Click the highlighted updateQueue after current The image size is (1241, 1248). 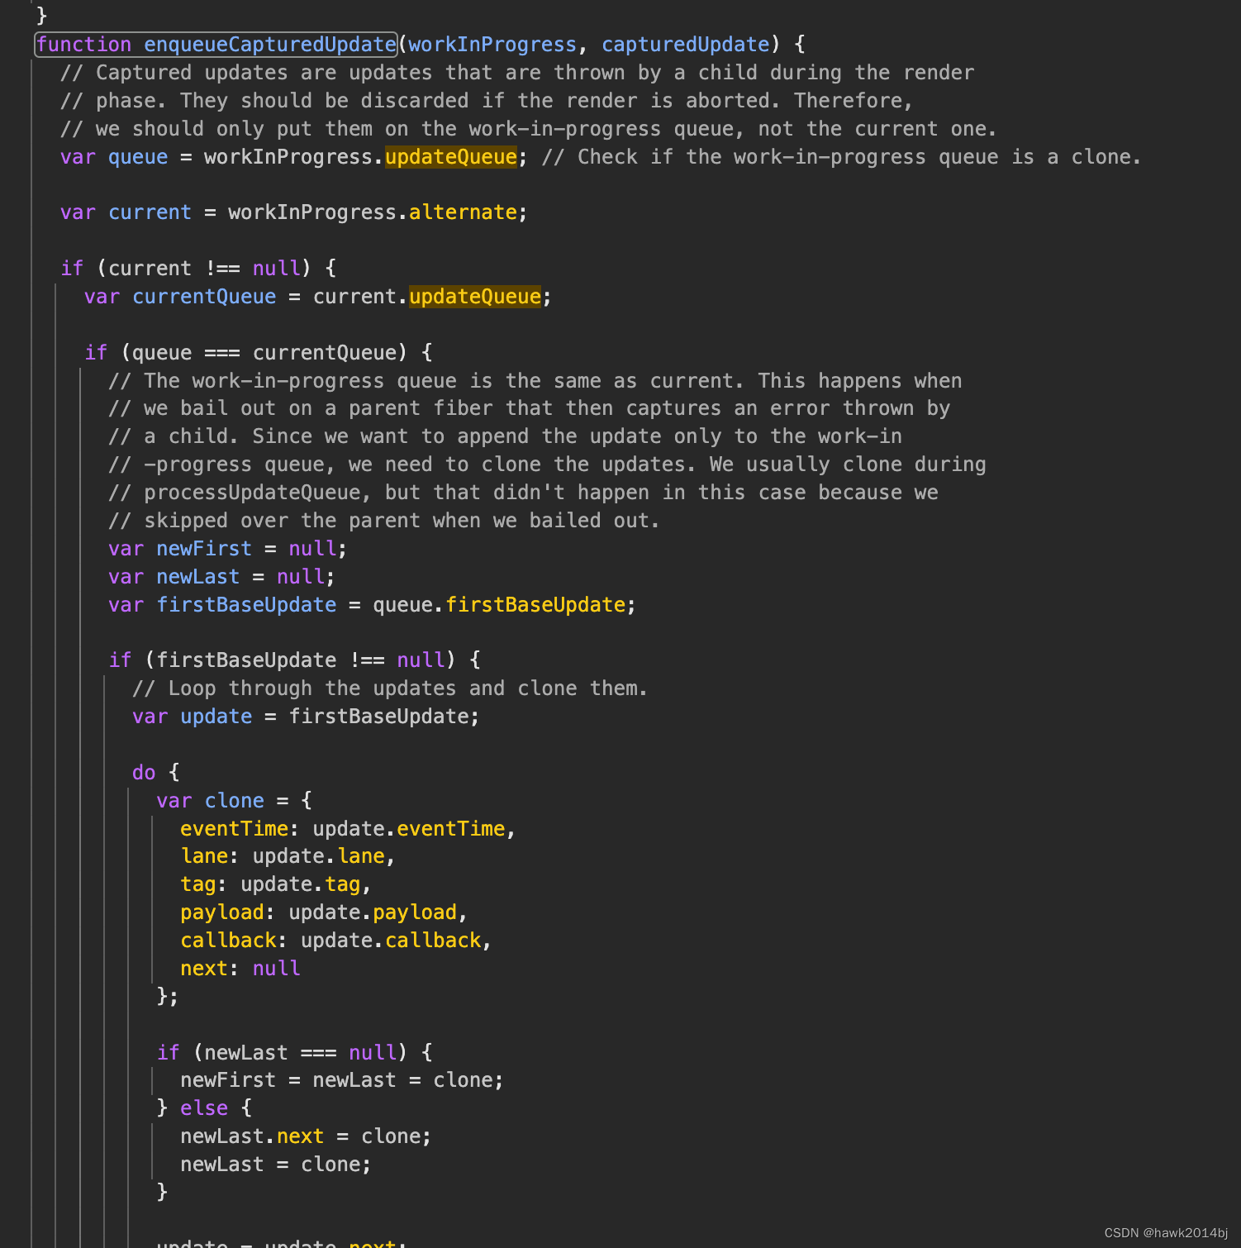(475, 297)
